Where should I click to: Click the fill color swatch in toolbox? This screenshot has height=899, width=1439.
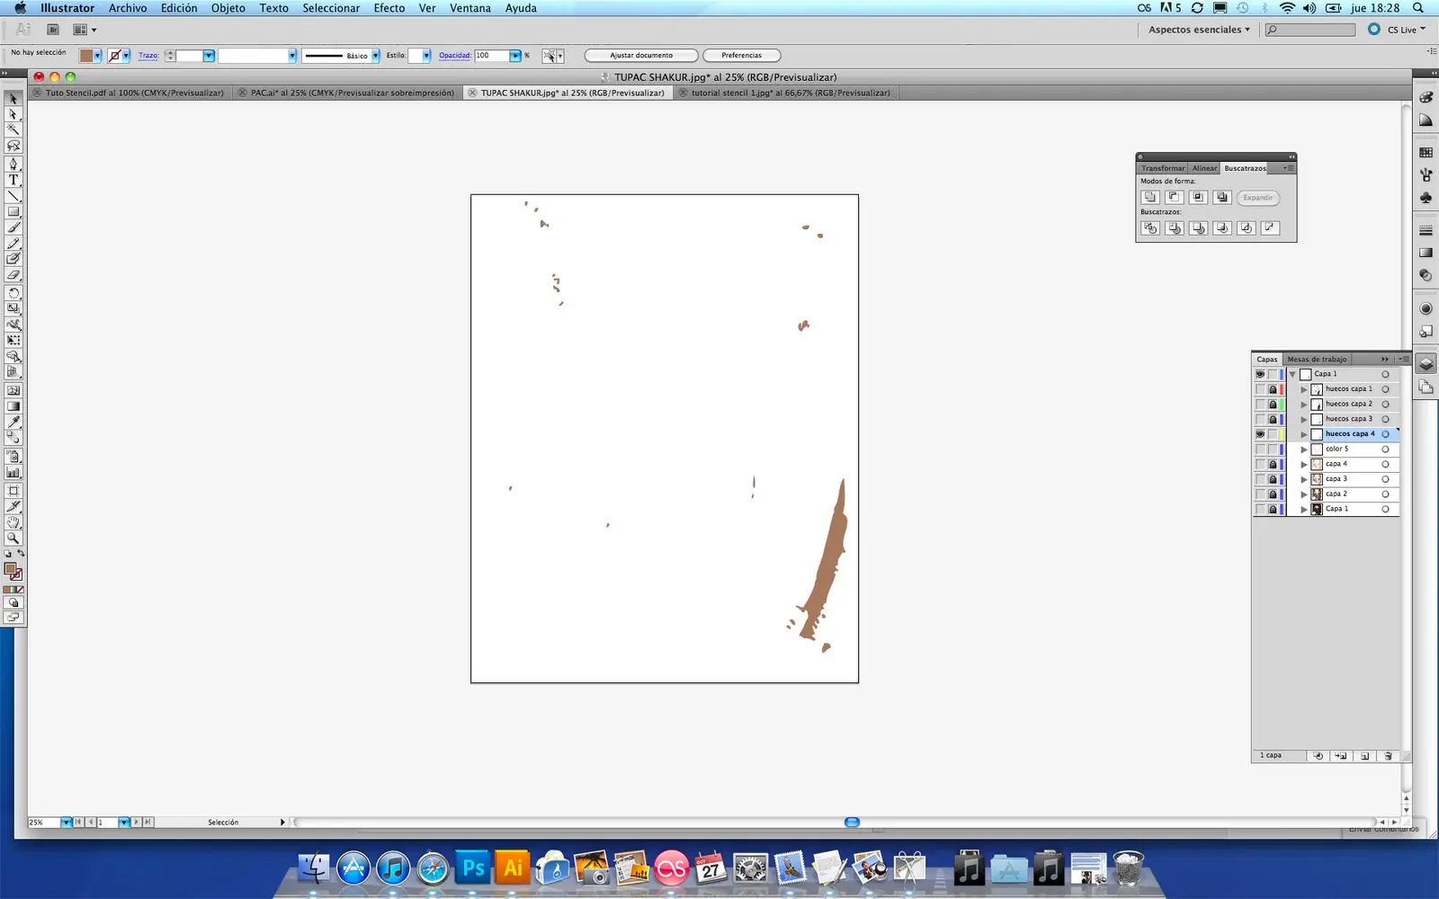(10, 569)
